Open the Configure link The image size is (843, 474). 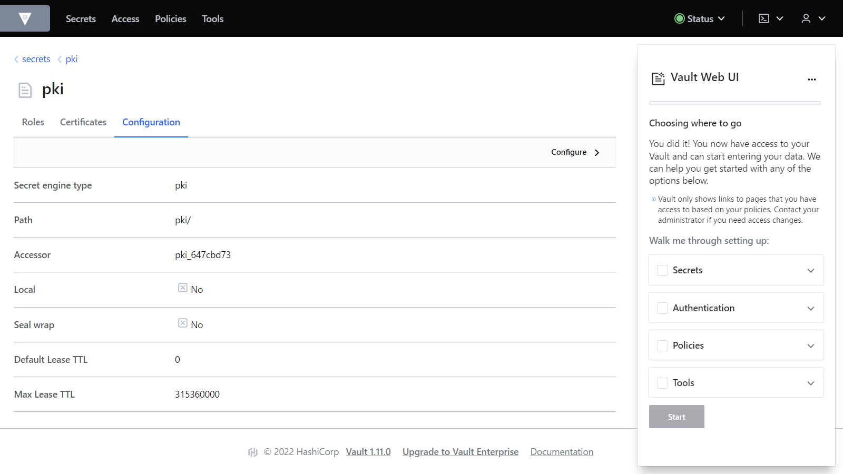(x=575, y=152)
